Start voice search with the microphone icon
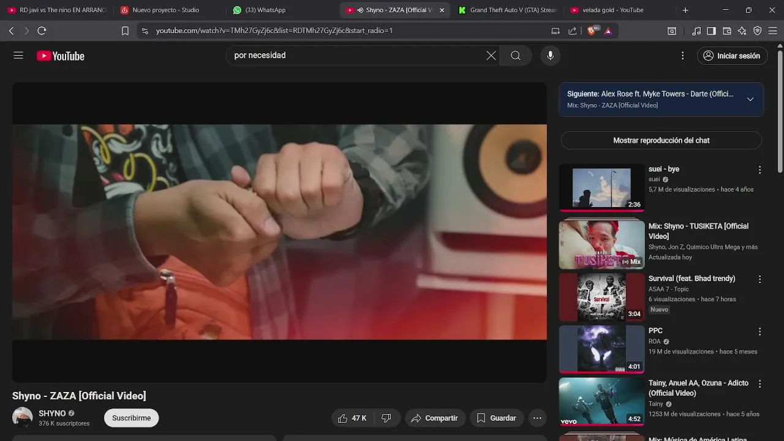784x441 pixels. [x=550, y=55]
